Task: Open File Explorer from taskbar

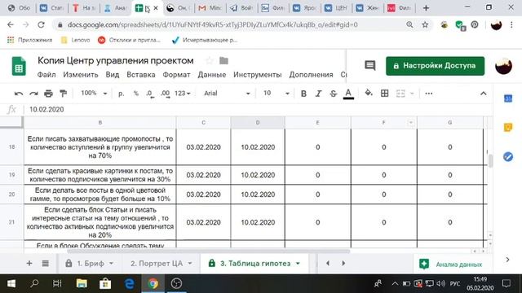Action: pos(82,284)
